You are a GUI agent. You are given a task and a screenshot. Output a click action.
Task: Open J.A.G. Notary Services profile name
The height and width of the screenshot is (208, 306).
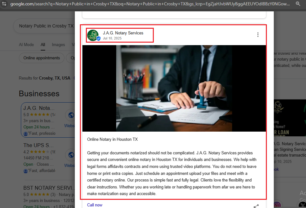coord(123,33)
